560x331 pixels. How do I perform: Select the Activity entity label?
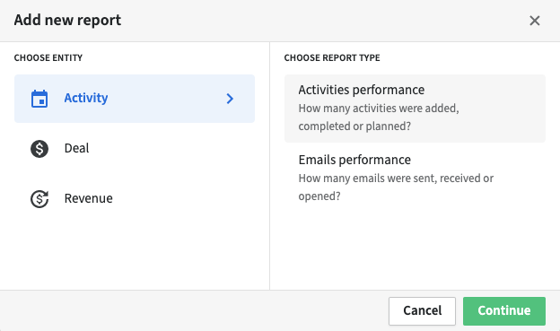tap(86, 98)
